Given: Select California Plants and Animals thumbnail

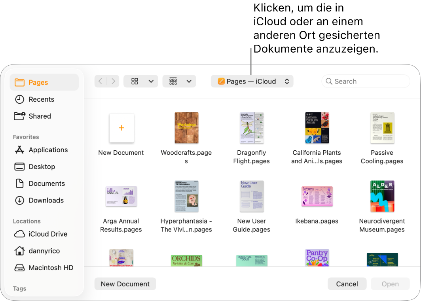Looking at the screenshot, I should [x=317, y=128].
